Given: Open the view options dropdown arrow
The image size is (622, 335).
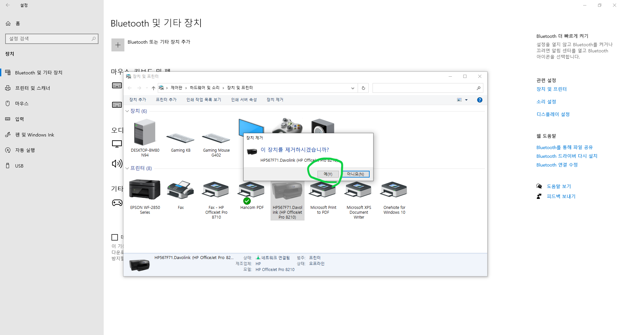Looking at the screenshot, I should click(x=466, y=100).
